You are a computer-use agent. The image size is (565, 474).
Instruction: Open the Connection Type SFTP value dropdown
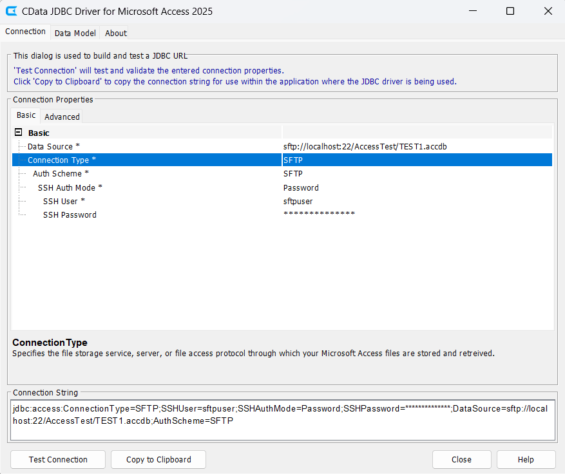point(416,160)
